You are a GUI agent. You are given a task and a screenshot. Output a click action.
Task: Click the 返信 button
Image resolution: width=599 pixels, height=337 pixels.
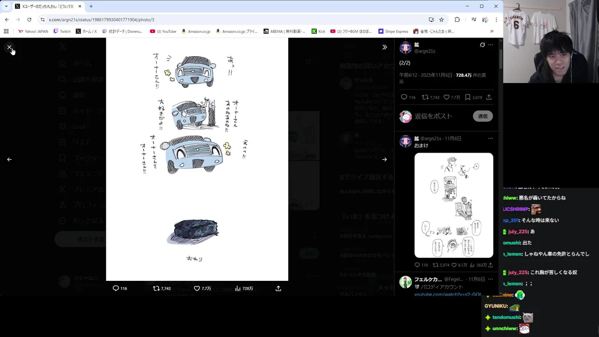(483, 116)
